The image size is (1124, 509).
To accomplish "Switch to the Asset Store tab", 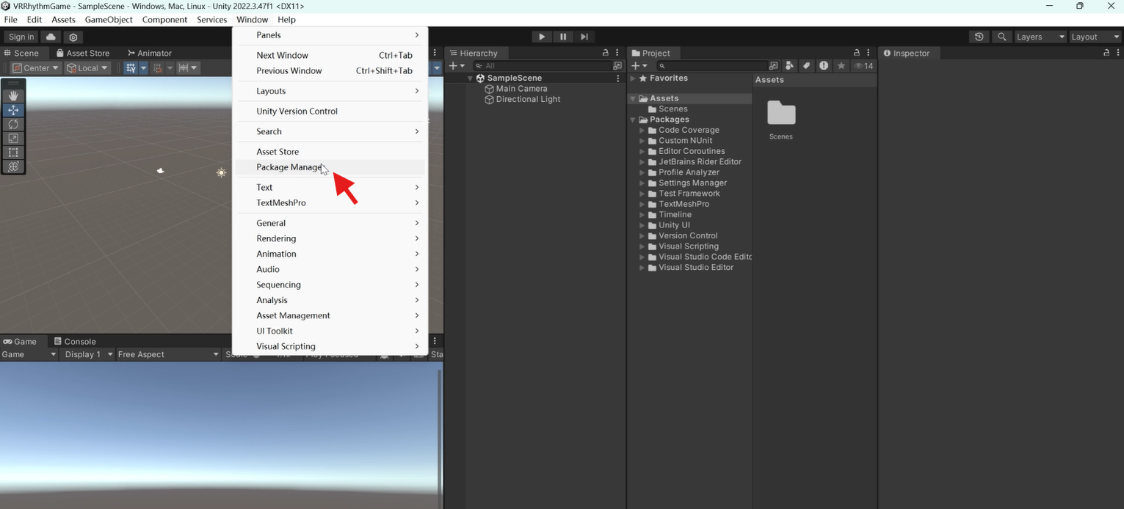I will (83, 53).
